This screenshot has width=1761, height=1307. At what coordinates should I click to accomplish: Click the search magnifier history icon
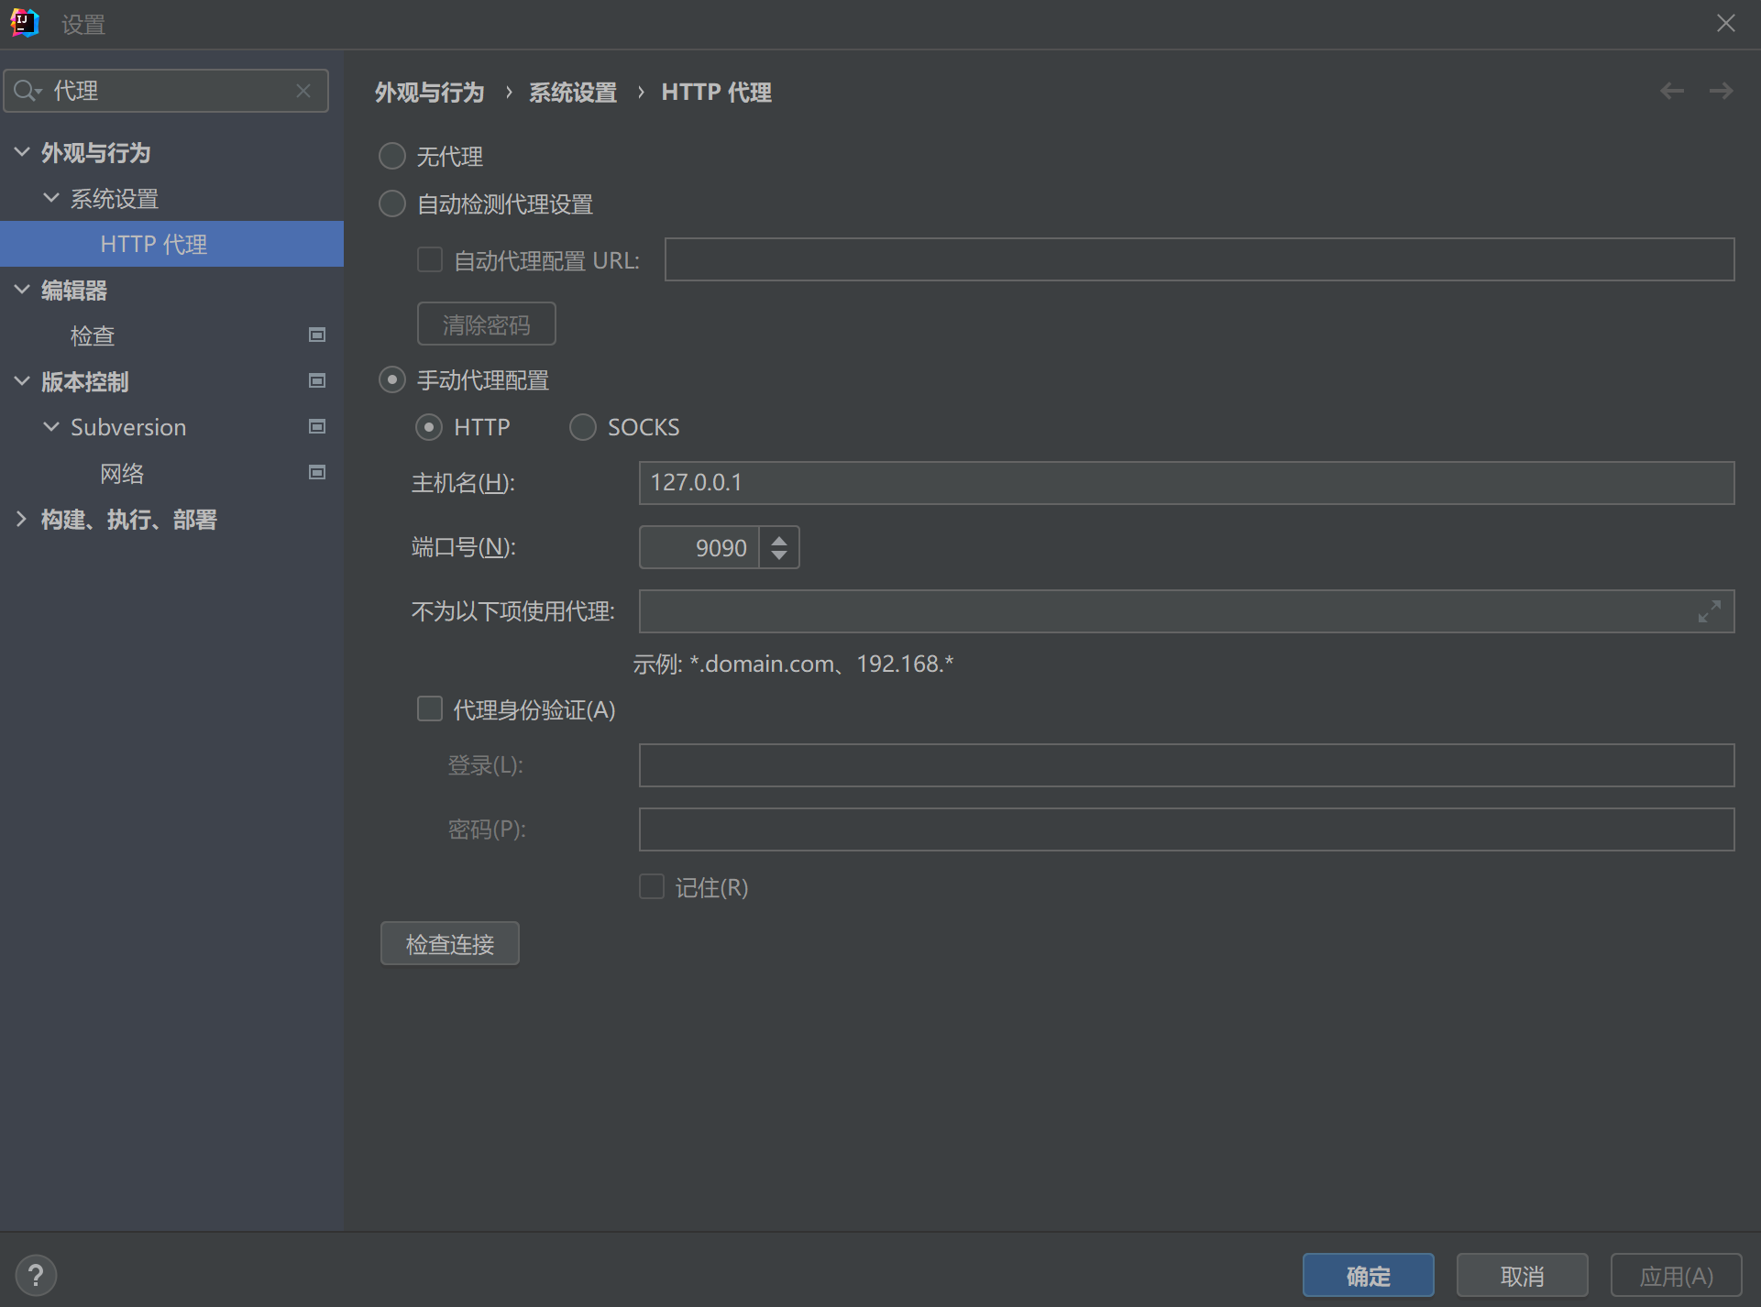27,91
